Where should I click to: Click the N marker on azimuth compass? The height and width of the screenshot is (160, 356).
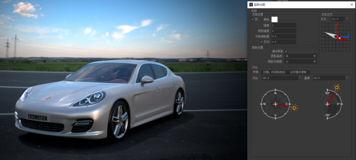coord(275,93)
